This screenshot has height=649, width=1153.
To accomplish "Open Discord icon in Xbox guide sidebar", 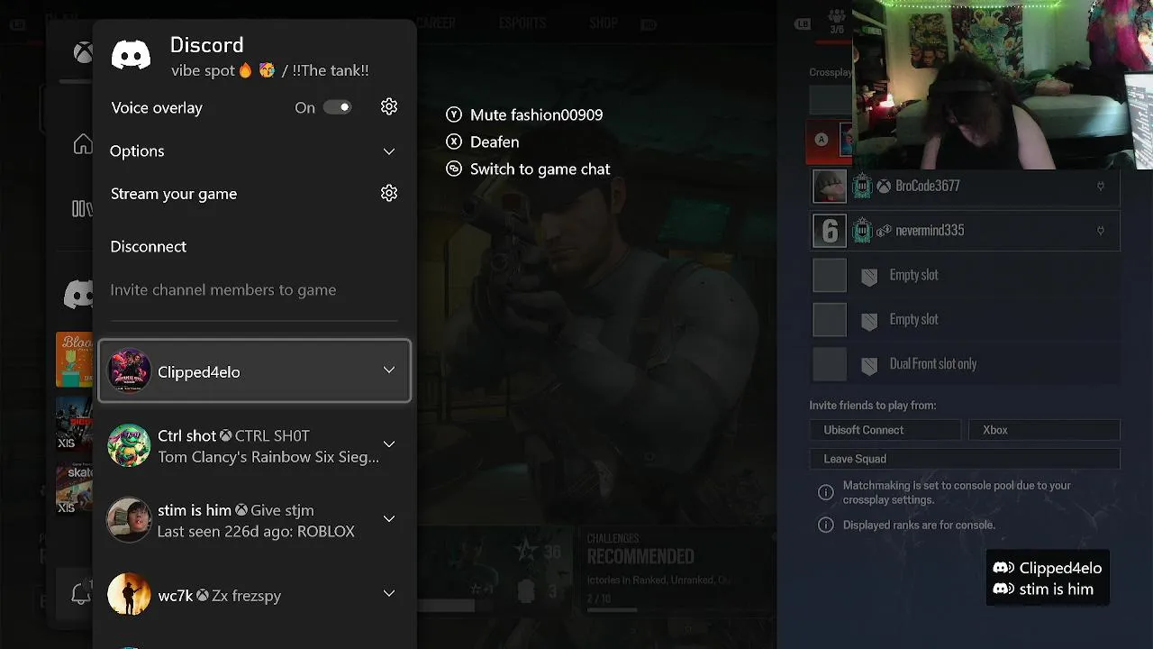I will point(78,294).
